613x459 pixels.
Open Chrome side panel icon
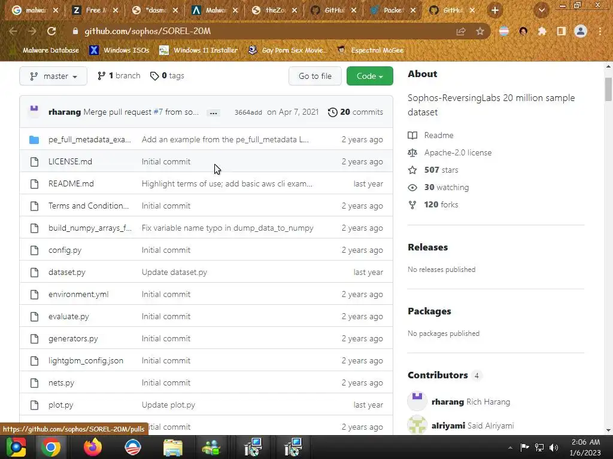562,31
